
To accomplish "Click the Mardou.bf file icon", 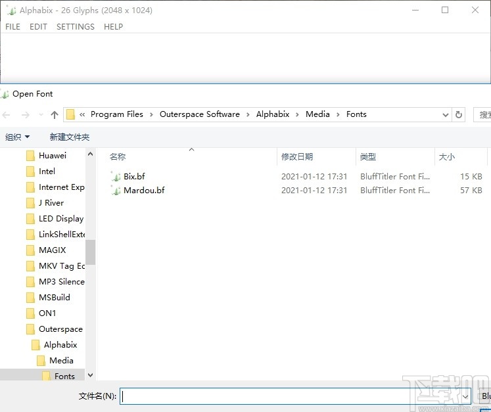I will pyautogui.click(x=116, y=190).
